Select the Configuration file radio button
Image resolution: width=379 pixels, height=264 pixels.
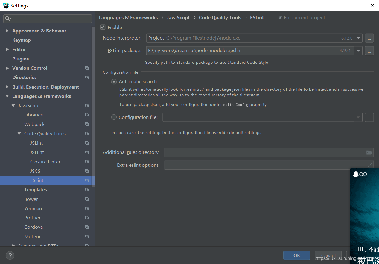point(114,117)
